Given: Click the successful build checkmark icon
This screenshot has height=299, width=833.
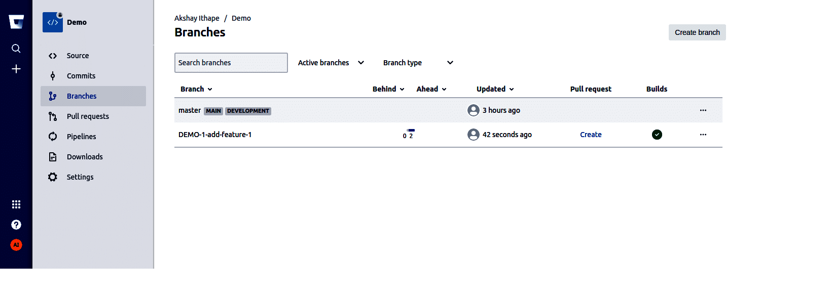Looking at the screenshot, I should (657, 135).
